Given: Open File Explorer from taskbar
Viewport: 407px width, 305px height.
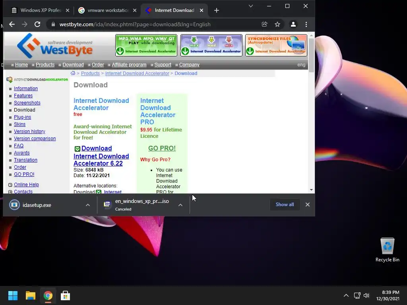Looking at the screenshot, I should (x=30, y=295).
